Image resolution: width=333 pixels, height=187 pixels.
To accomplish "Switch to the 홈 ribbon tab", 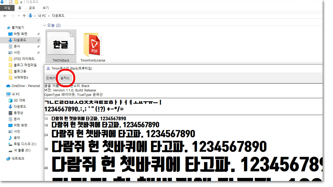I will pos(20,8).
